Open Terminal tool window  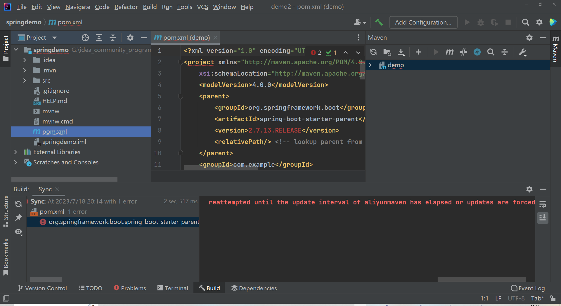pyautogui.click(x=173, y=288)
